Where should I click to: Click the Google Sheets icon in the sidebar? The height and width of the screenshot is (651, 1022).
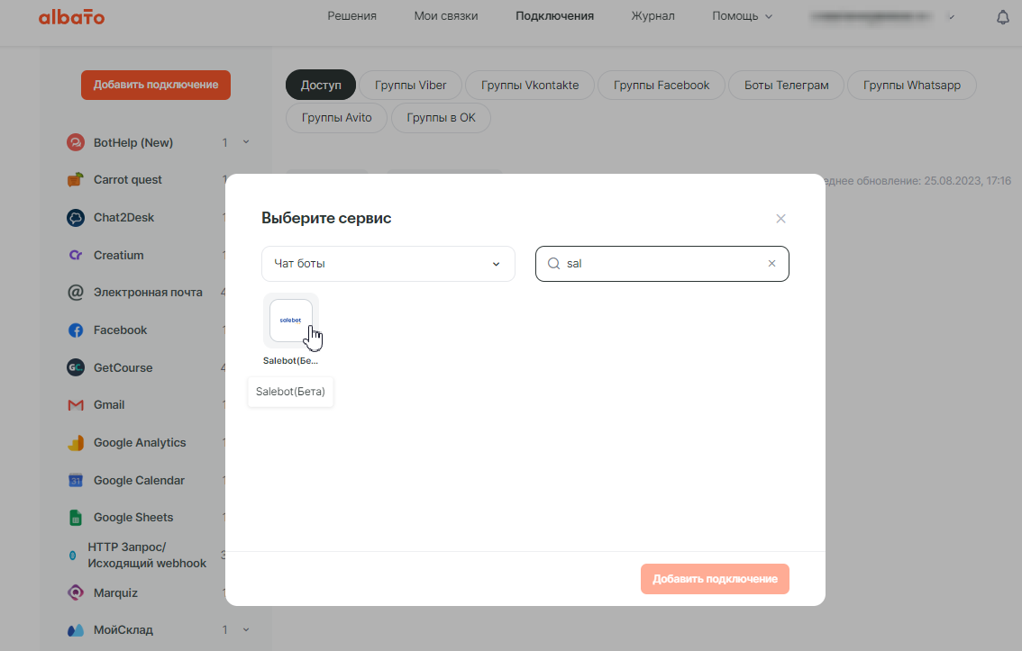click(x=76, y=518)
